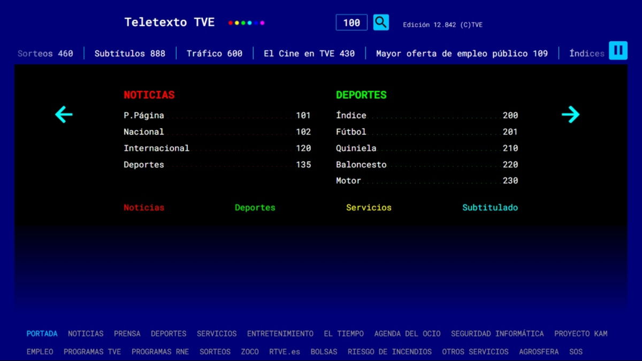Open AGROSFERA from the bottom navigation
The width and height of the screenshot is (642, 361).
click(538, 351)
